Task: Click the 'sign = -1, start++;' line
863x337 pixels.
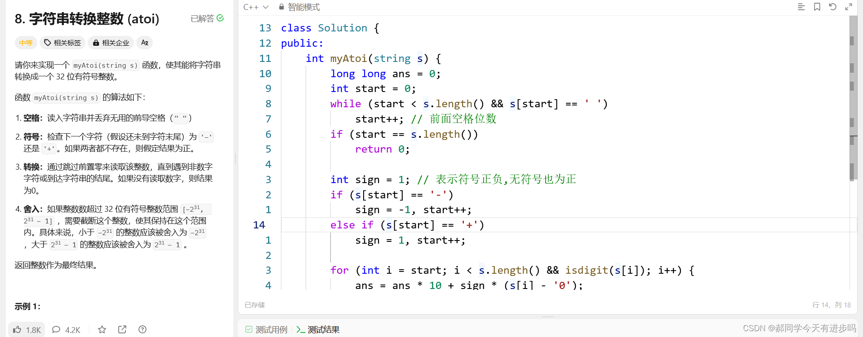Action: click(414, 210)
